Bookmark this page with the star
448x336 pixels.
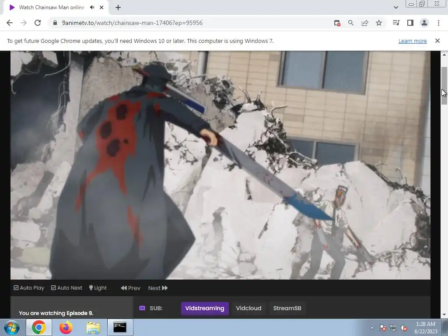coord(378,23)
